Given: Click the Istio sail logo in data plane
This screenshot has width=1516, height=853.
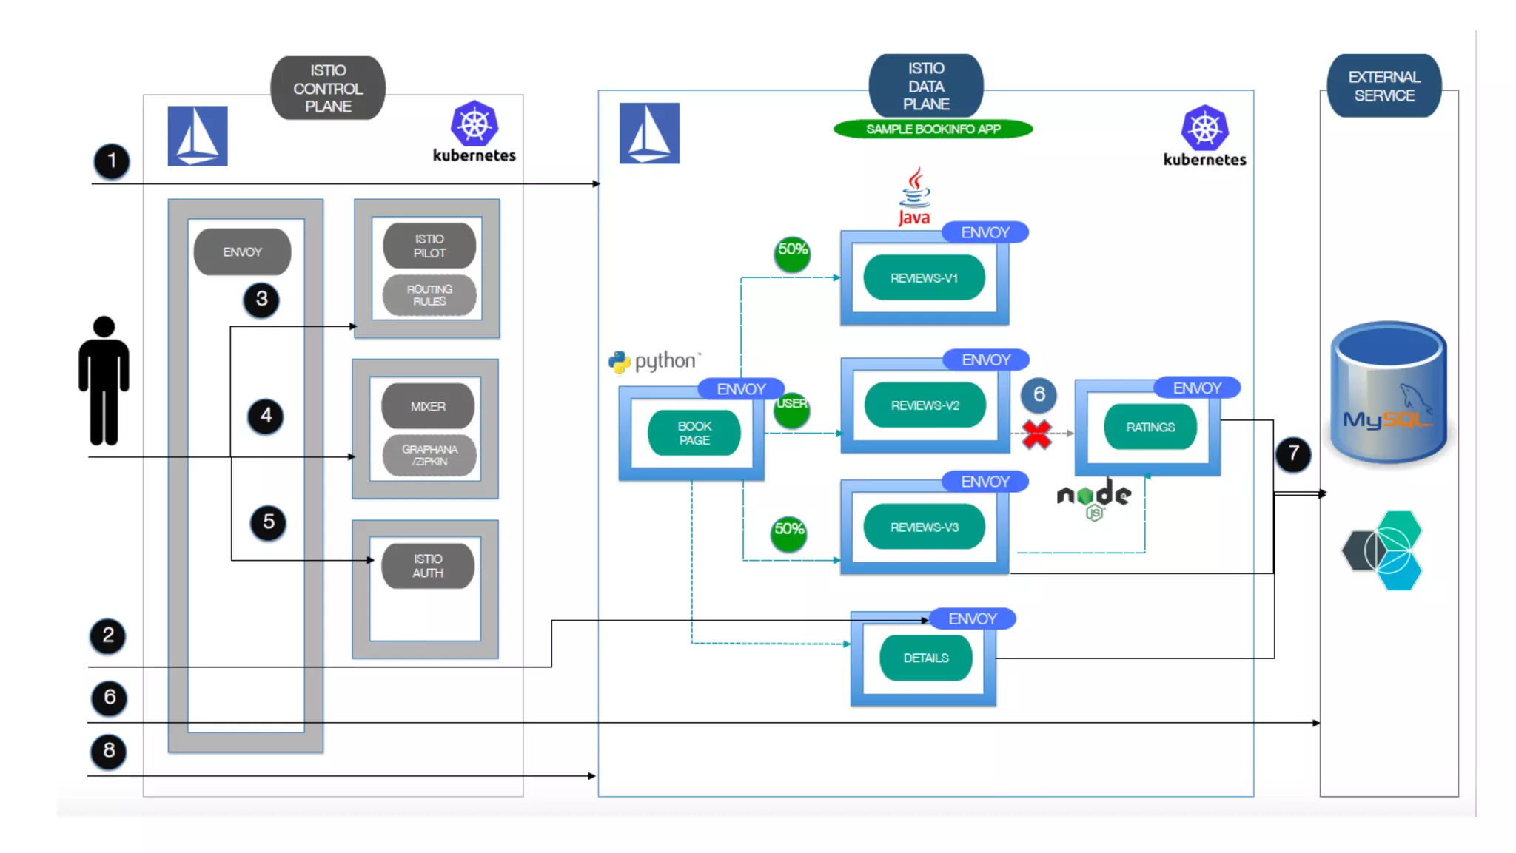Looking at the screenshot, I should [x=649, y=133].
